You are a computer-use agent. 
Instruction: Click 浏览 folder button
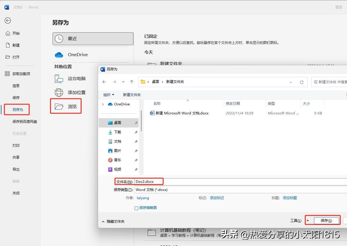point(66,107)
